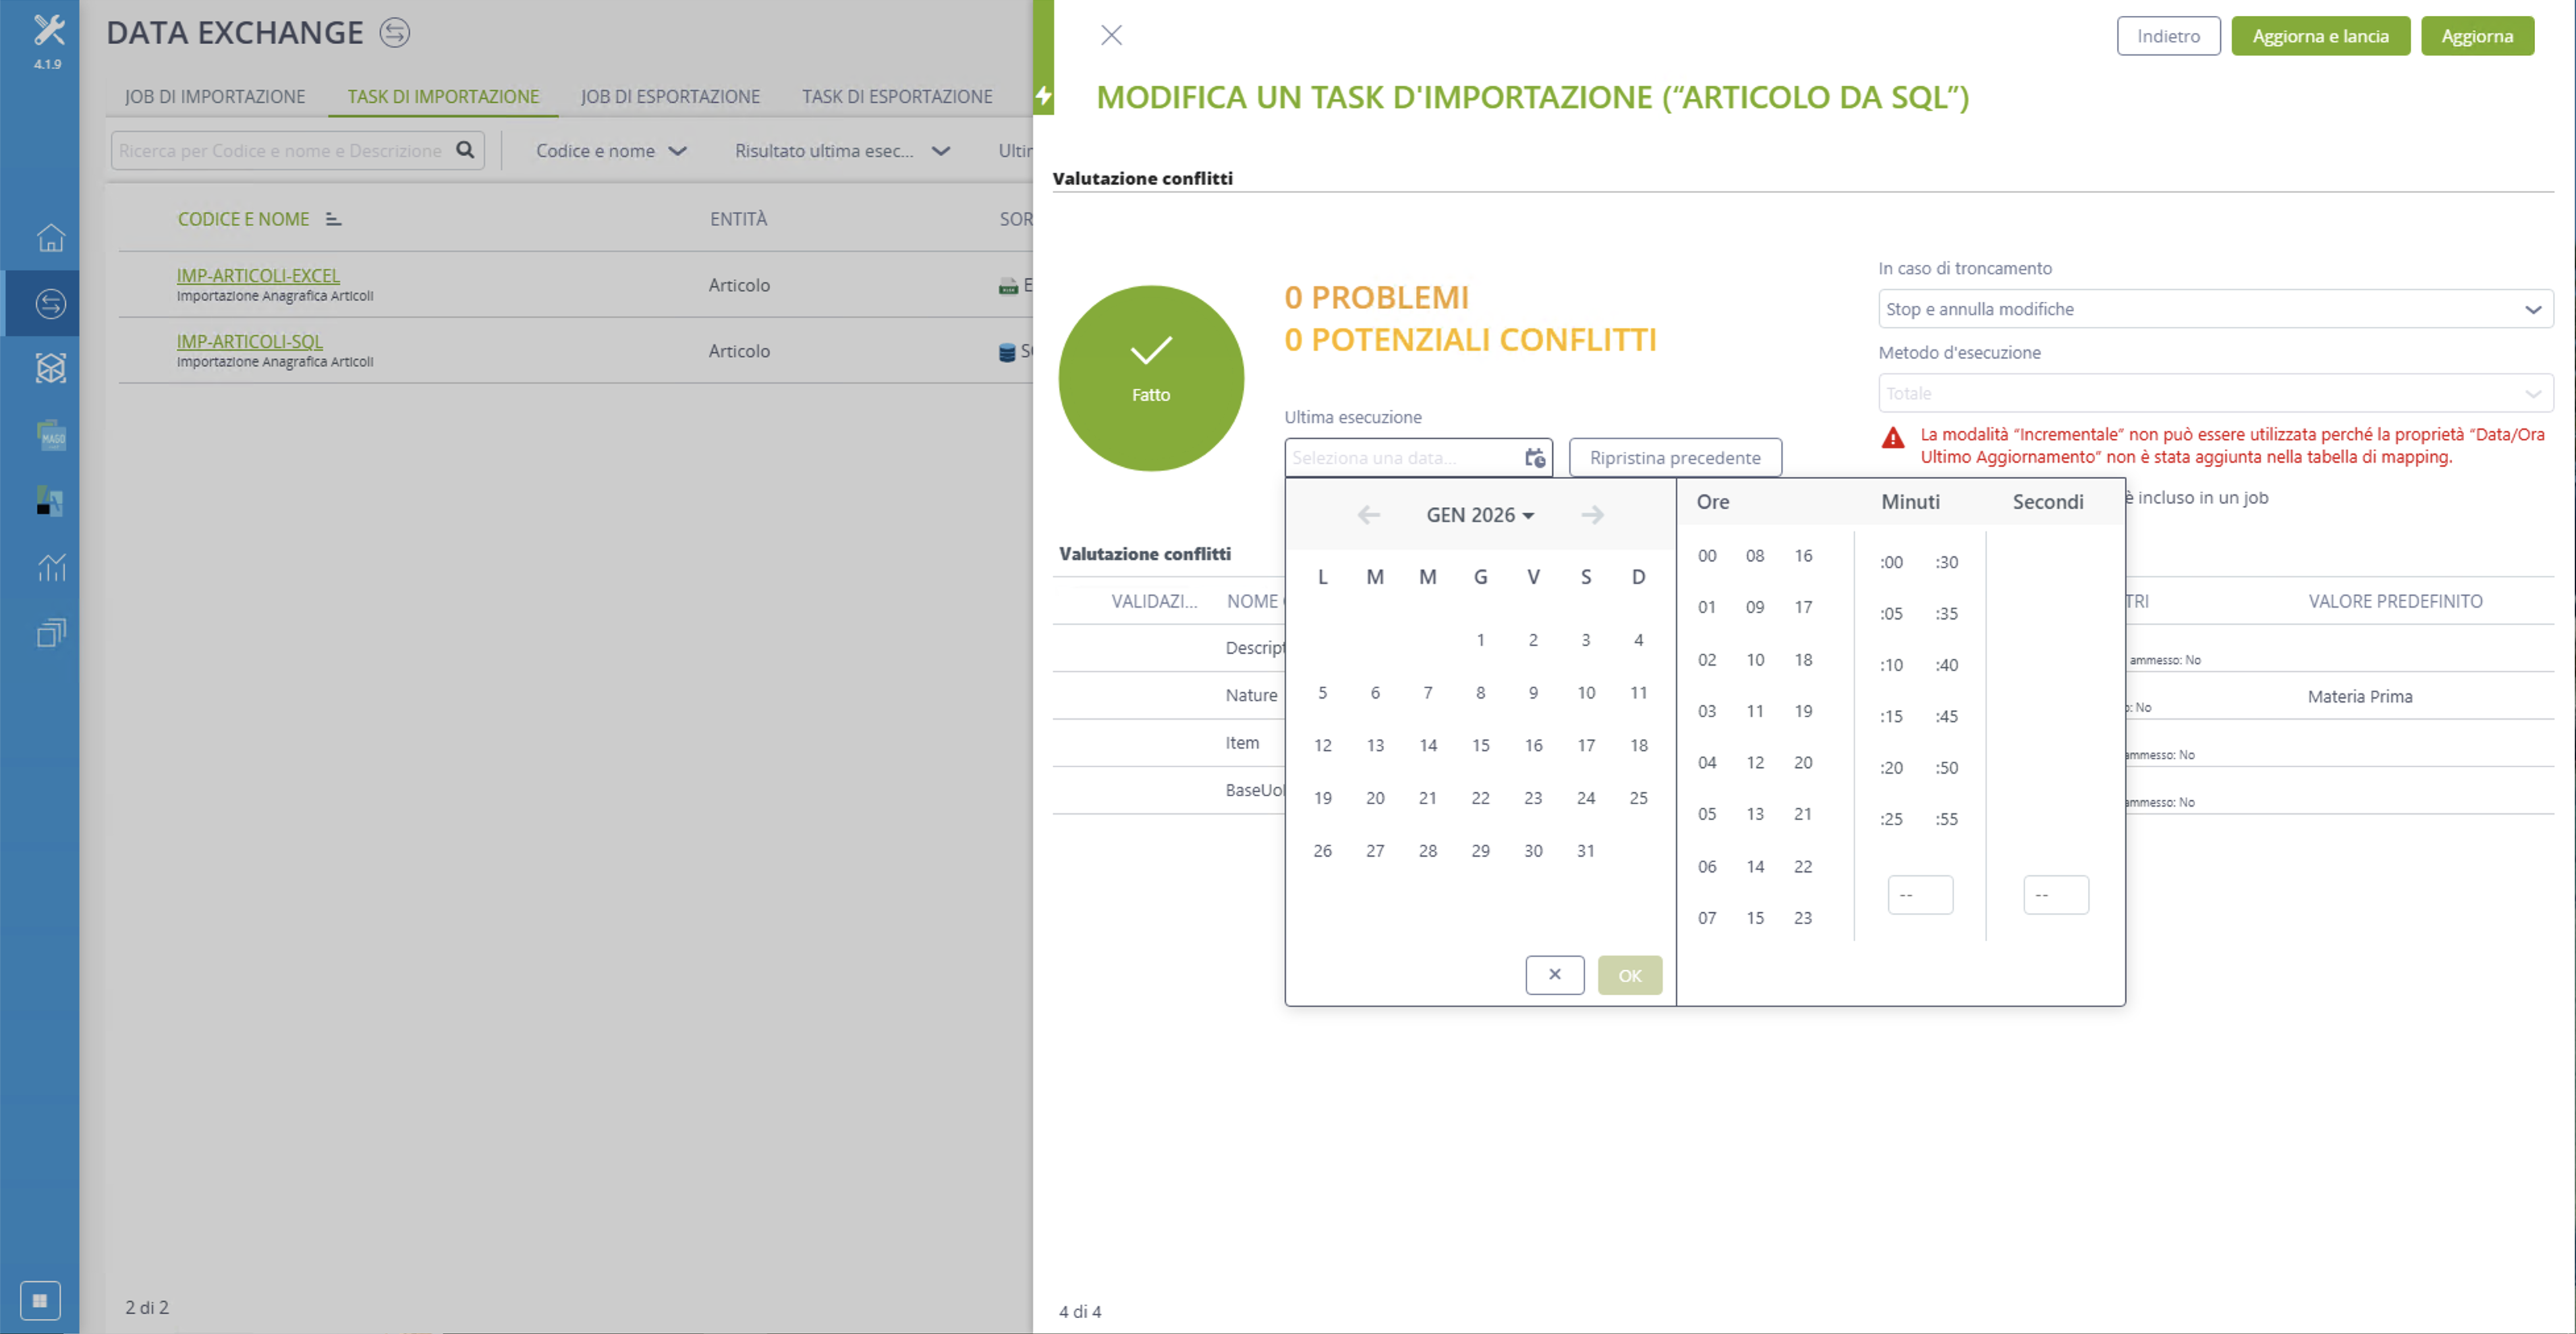Click the search magnifier icon
This screenshot has width=2576, height=1334.
[x=465, y=150]
